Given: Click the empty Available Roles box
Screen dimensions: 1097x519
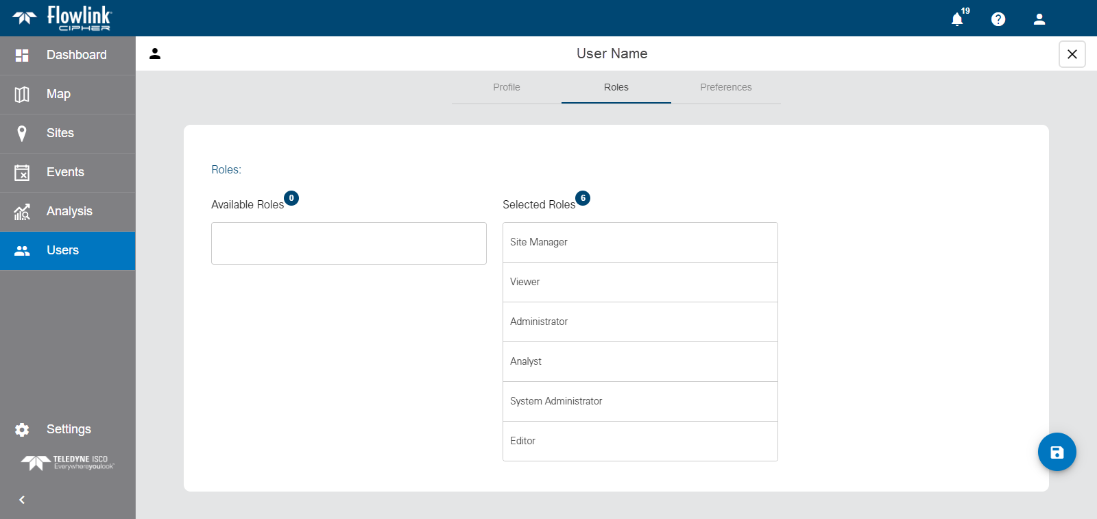Looking at the screenshot, I should coord(348,243).
